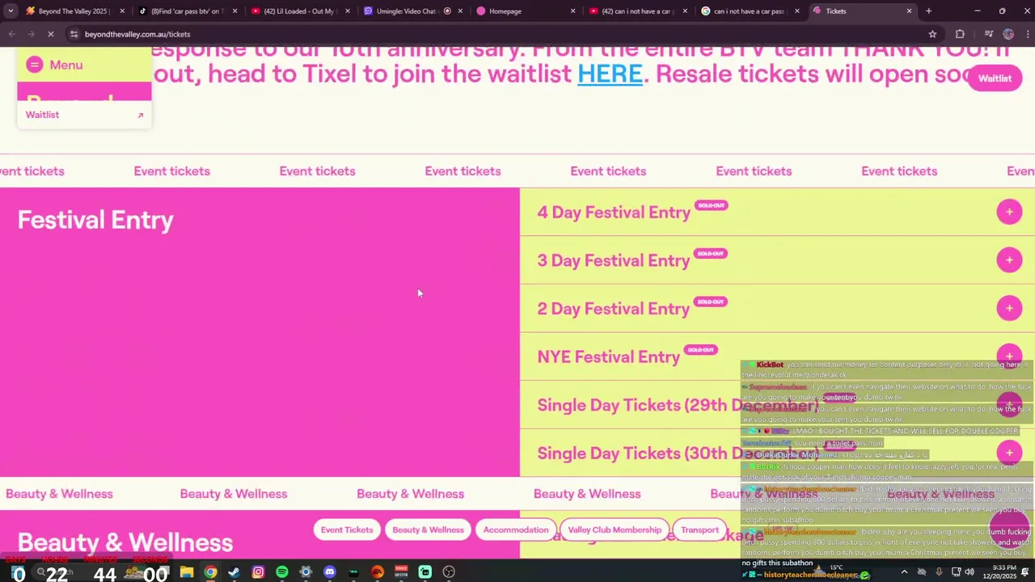1035x582 pixels.
Task: Open File Explorer from the taskbar
Action: pyautogui.click(x=187, y=572)
